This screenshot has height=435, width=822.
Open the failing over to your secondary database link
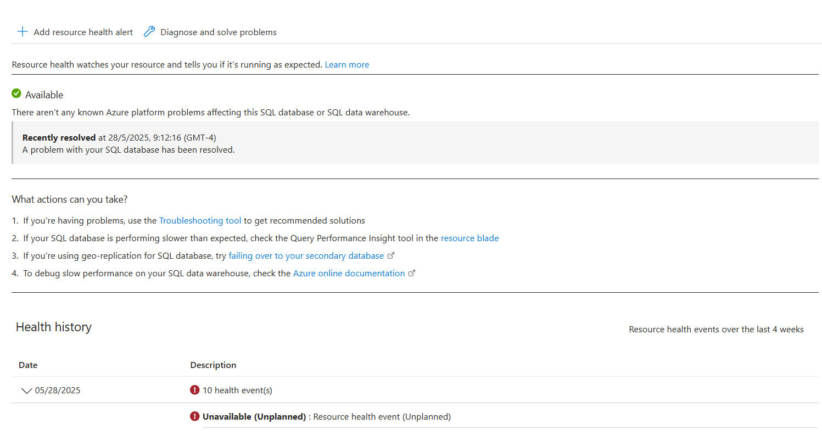pos(306,256)
